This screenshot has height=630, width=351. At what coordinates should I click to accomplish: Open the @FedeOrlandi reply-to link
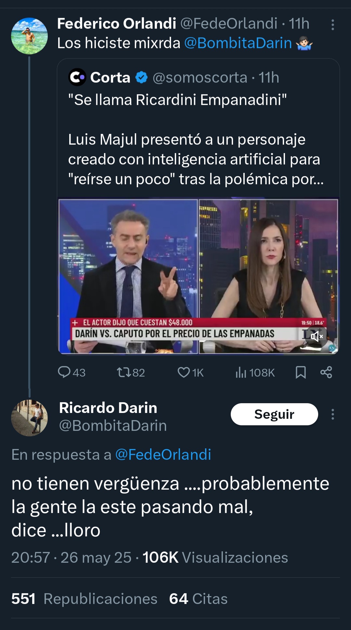click(x=163, y=455)
